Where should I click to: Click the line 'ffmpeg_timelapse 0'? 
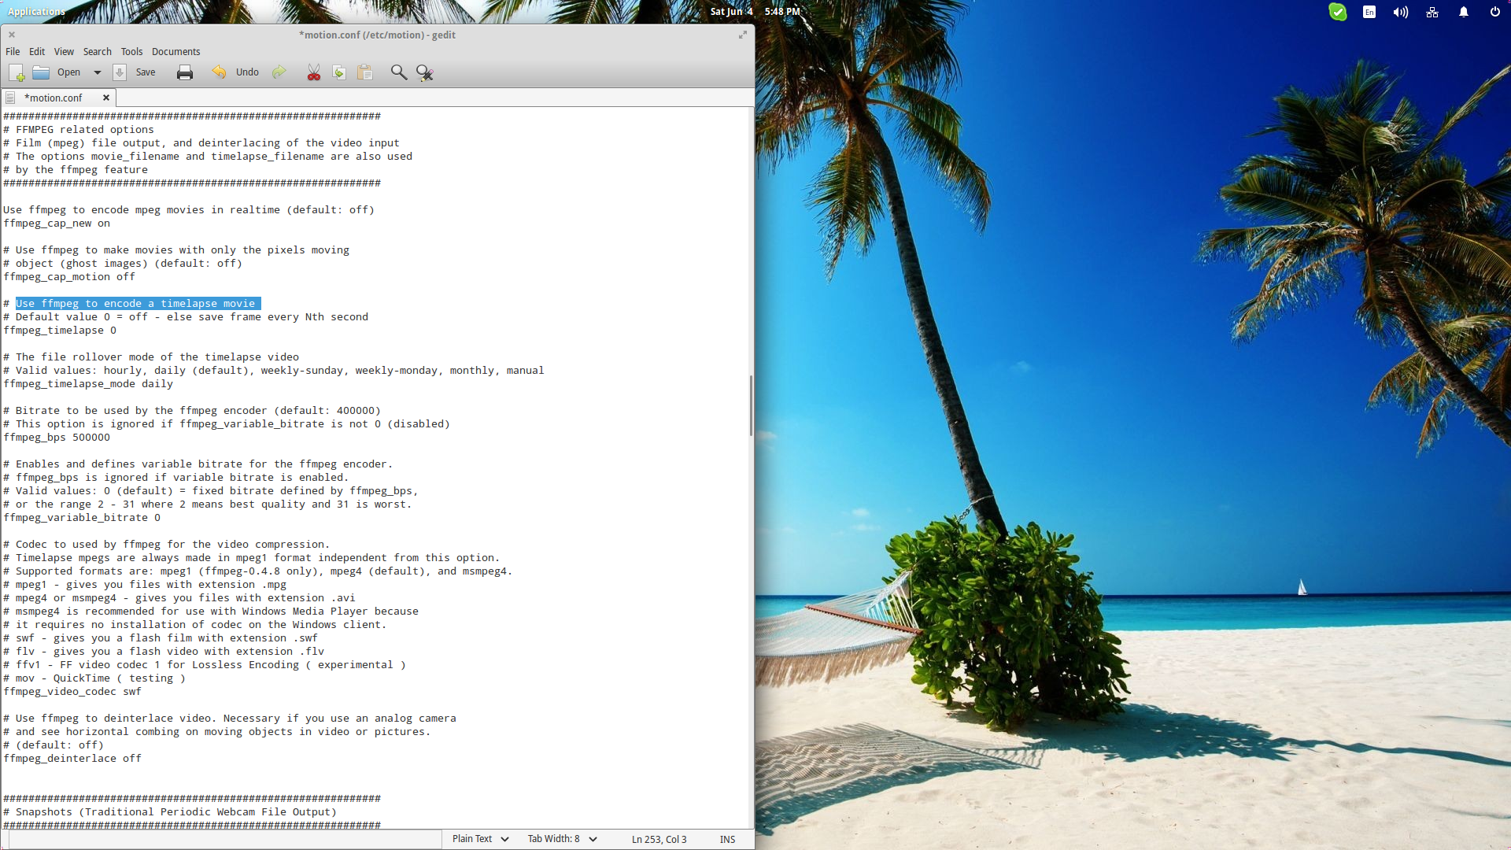click(60, 331)
